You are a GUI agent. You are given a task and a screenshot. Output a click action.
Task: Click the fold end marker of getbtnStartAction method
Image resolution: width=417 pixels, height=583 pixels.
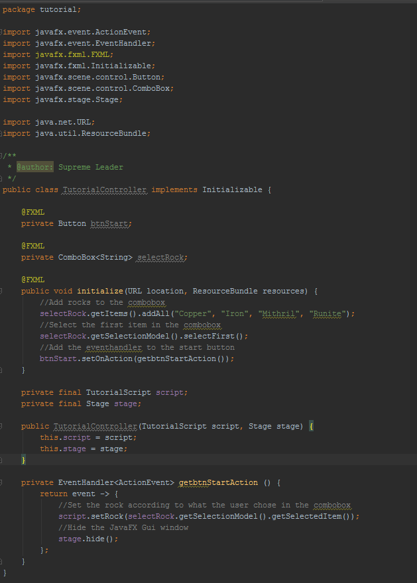point(1,561)
